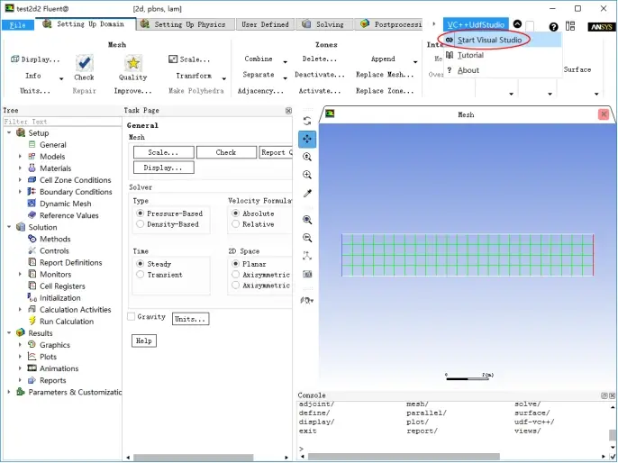Select the pan (translate) view tool
The width and height of the screenshot is (618, 463).
[x=307, y=139]
